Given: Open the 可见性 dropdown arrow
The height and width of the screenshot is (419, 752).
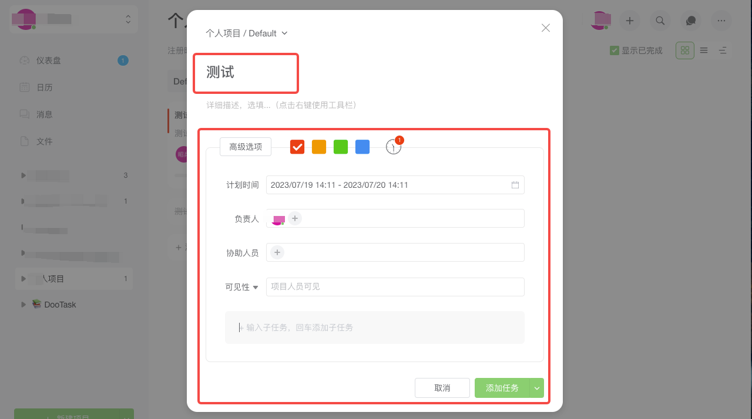Looking at the screenshot, I should [x=256, y=288].
